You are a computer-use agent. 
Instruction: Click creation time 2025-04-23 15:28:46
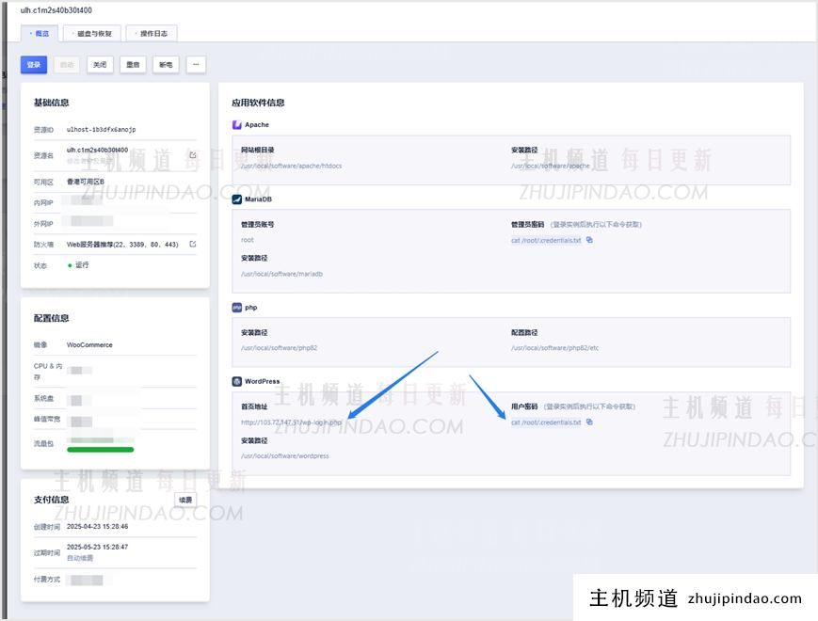(x=97, y=526)
